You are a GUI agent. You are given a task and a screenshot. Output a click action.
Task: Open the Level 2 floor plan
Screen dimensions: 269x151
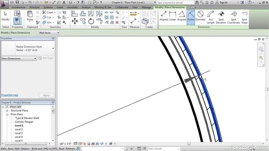(18, 130)
